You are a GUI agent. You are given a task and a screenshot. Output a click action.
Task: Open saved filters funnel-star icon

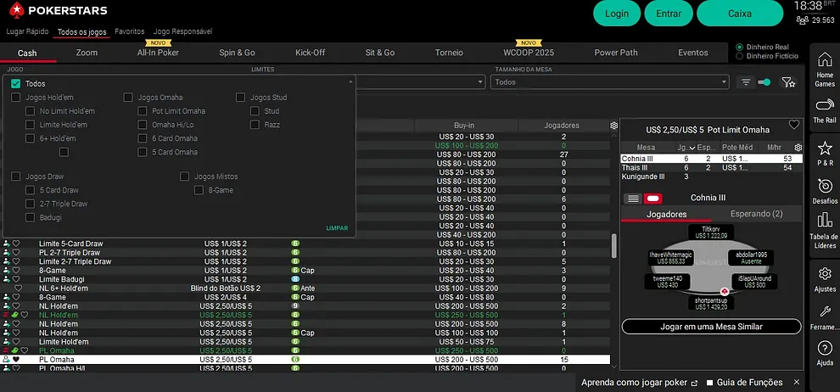[788, 82]
